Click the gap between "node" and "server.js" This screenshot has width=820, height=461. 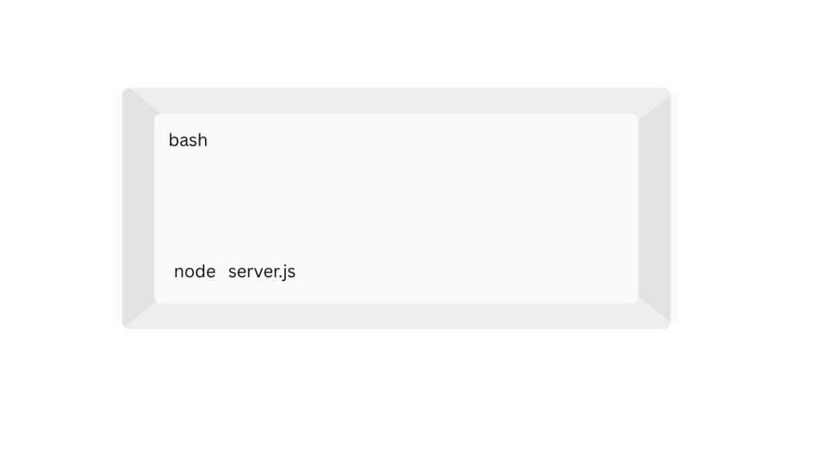222,271
